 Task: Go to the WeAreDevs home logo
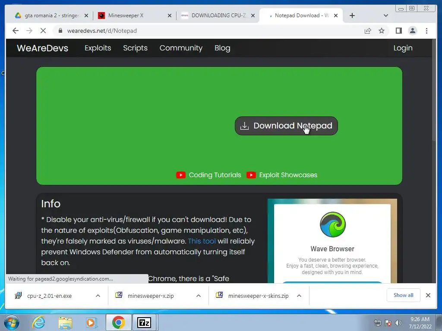(43, 48)
